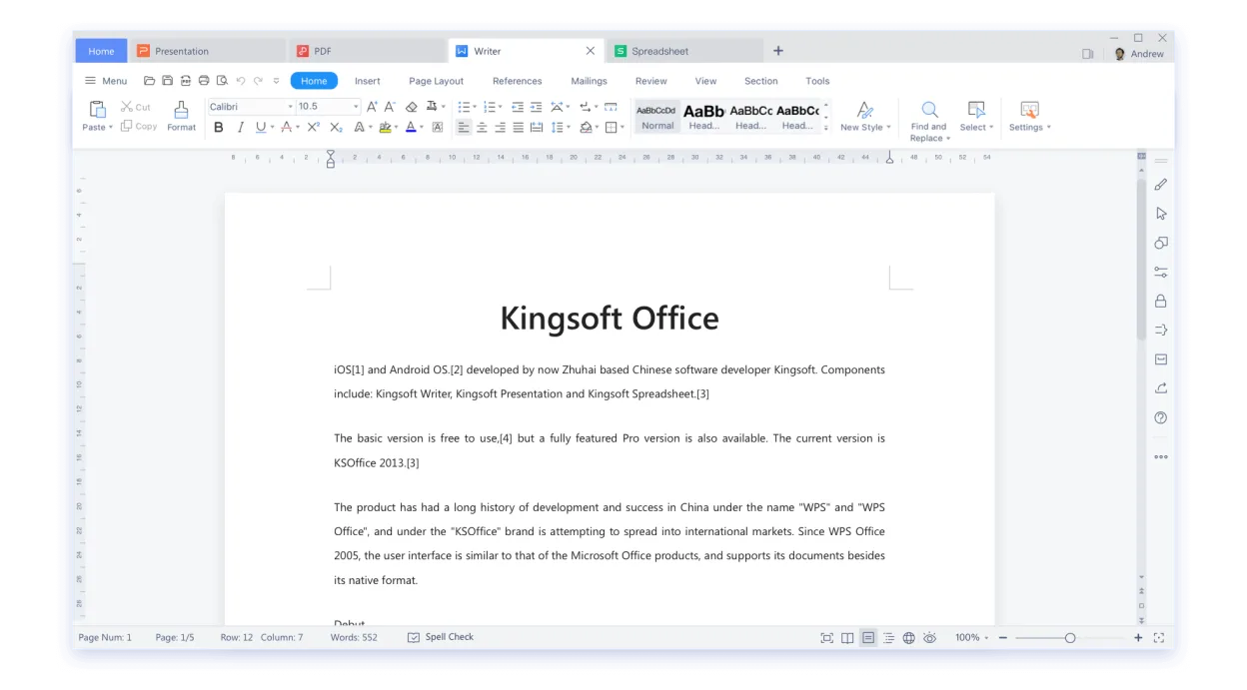This screenshot has width=1247, height=690.
Task: Click the selection arrow icon in right sidebar
Action: pyautogui.click(x=1160, y=214)
